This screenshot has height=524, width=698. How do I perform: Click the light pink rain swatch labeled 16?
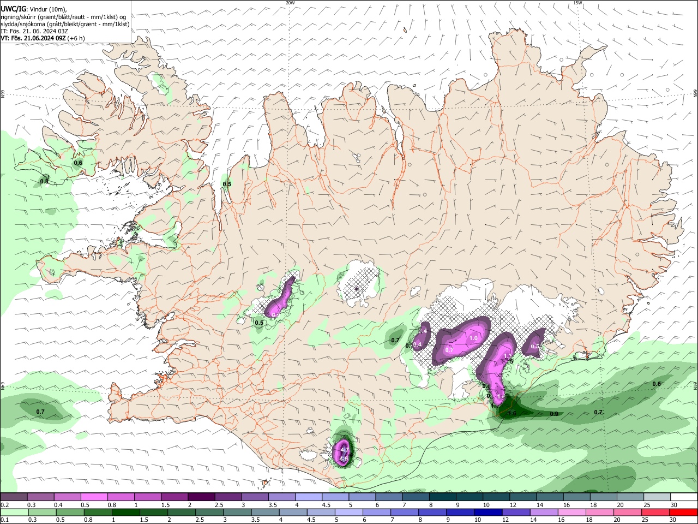coord(571,513)
